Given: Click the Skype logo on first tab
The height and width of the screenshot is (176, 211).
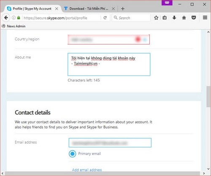Looking at the screenshot, I should point(9,9).
